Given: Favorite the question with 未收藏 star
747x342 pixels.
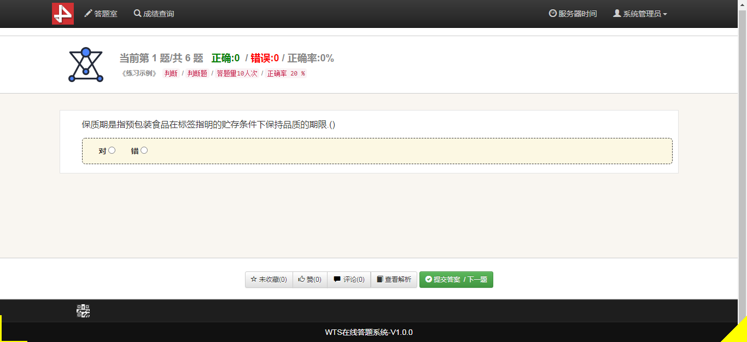Looking at the screenshot, I should point(269,280).
